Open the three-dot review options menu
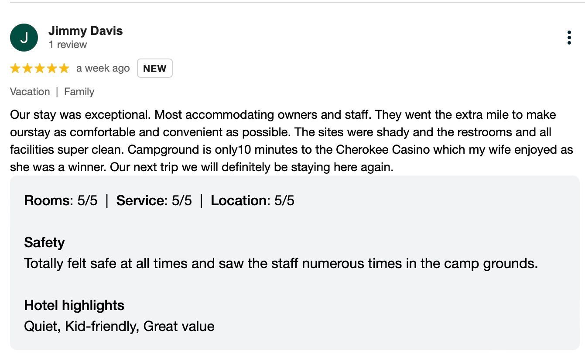This screenshot has height=355, width=585. (x=569, y=38)
